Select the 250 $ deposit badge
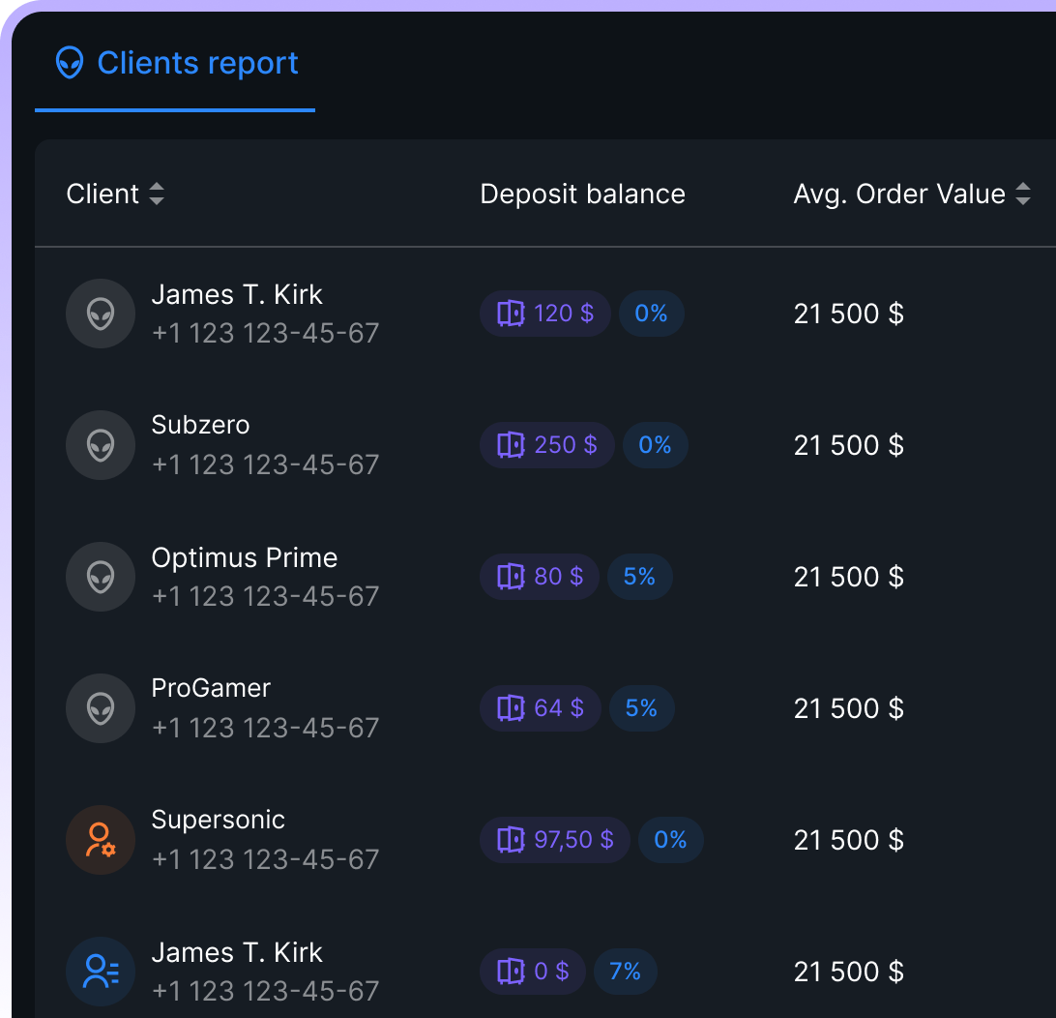Image resolution: width=1056 pixels, height=1018 pixels. point(547,445)
